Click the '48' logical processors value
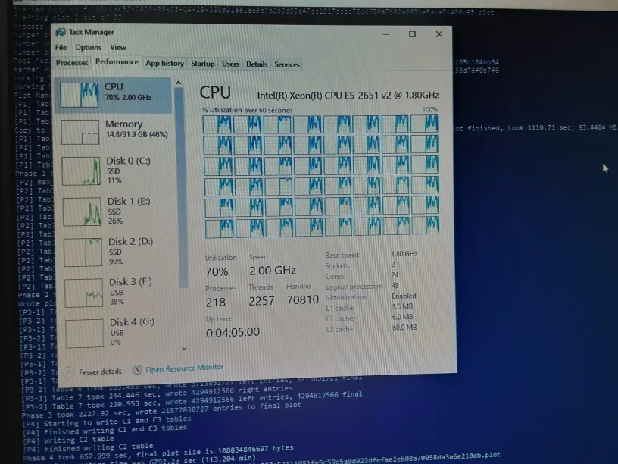 pyautogui.click(x=395, y=285)
